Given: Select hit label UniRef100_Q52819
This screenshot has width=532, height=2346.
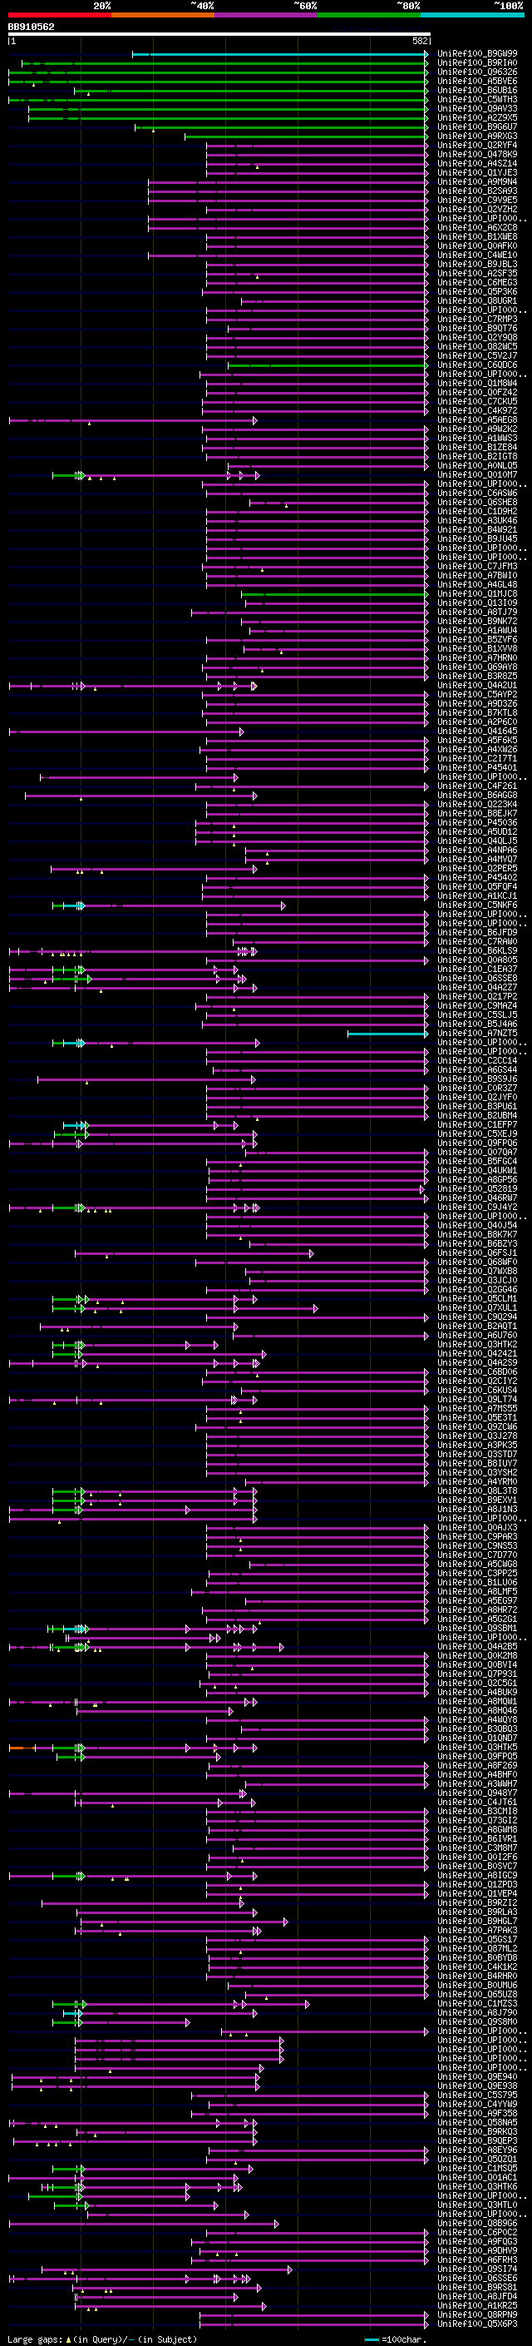Looking at the screenshot, I should (x=477, y=1188).
